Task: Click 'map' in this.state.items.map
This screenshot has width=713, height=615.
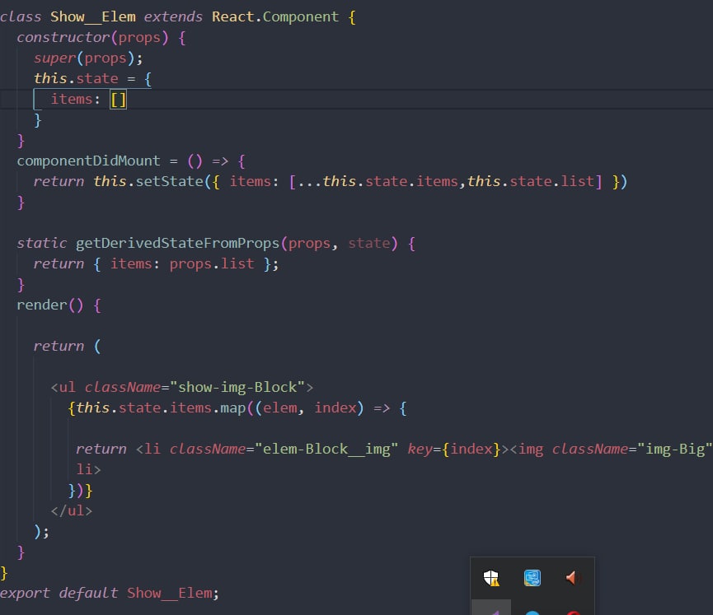Action: pyautogui.click(x=232, y=408)
